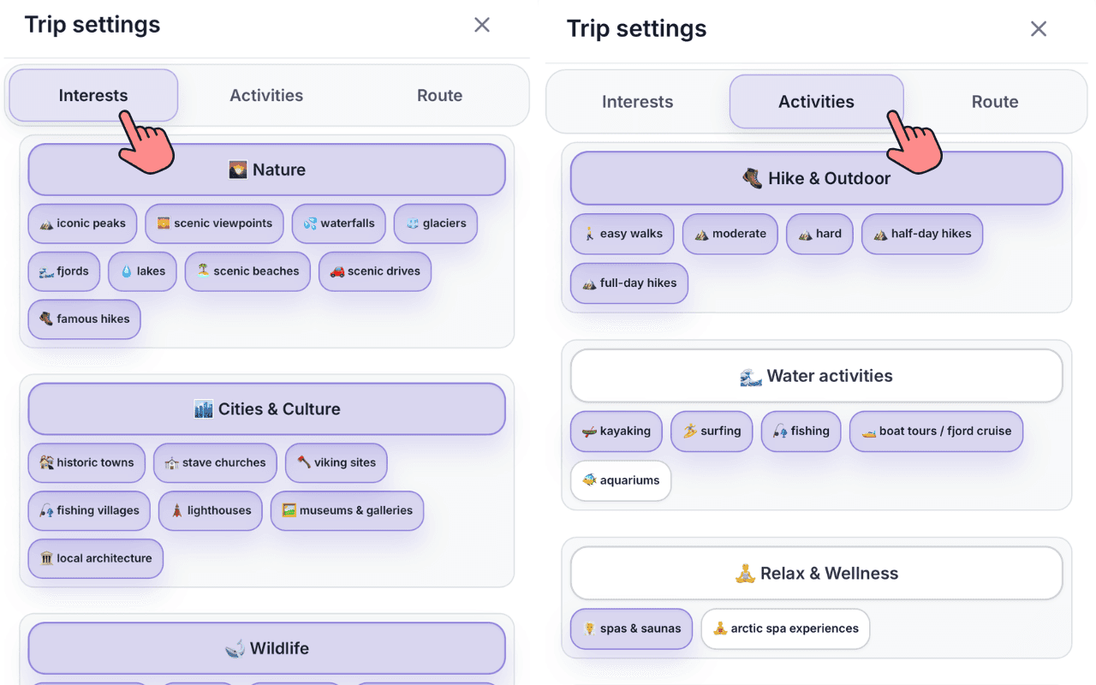Select the lighthouses interest chip
Viewport: 1096px width, 685px height.
point(210,510)
